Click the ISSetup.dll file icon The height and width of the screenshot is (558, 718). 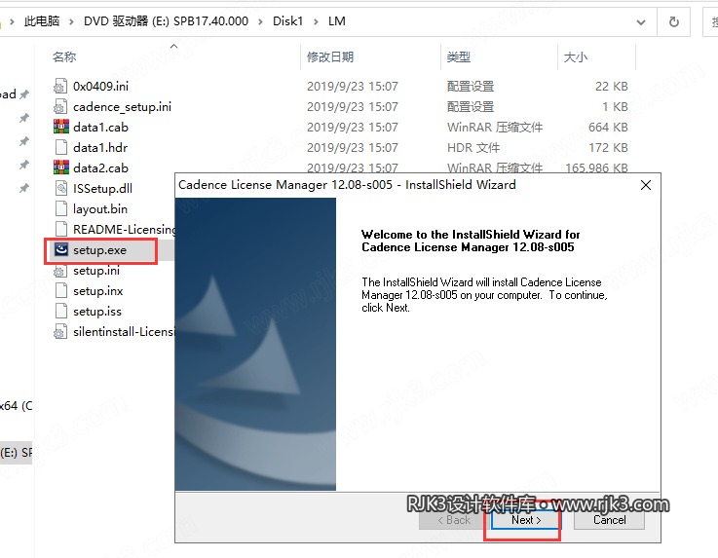tap(61, 188)
